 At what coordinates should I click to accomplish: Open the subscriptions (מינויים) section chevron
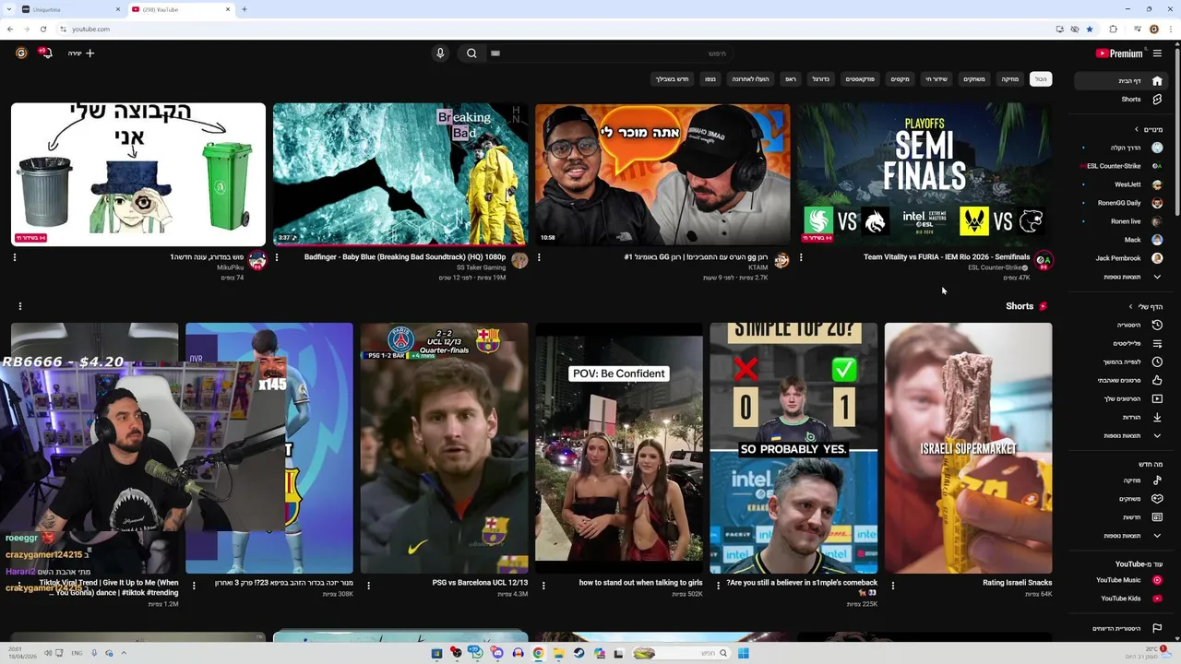[x=1137, y=130]
